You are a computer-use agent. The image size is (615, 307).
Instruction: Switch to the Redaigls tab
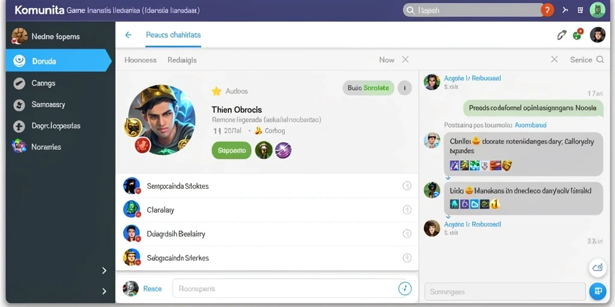(x=182, y=60)
